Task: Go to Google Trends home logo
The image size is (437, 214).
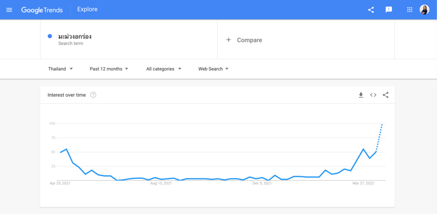Action: [42, 10]
